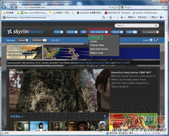This screenshot has height=136, width=169.
Task: Open the 安全性 (Safety) command bar menu
Action: (x=143, y=17)
